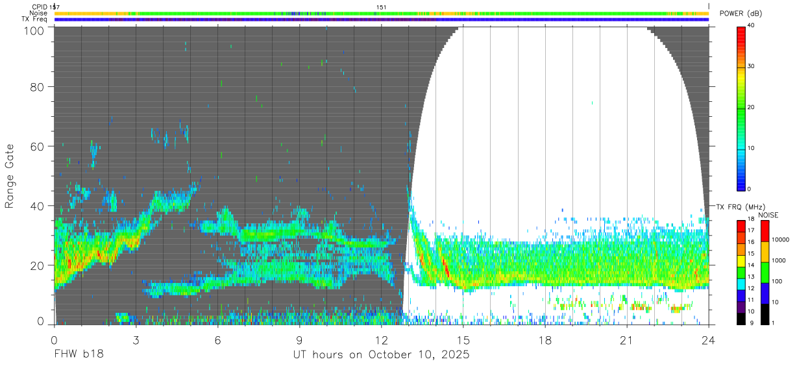
Task: Click the POWER (dB) colorbar
Action: [x=741, y=108]
